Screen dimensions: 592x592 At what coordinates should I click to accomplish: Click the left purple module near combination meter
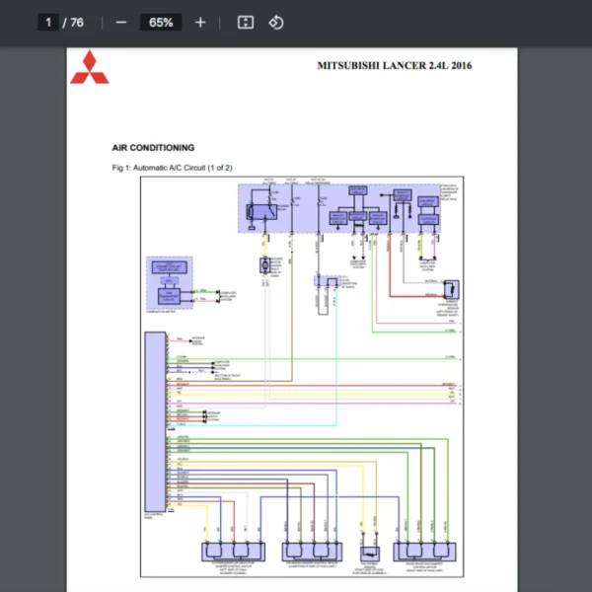click(x=169, y=282)
